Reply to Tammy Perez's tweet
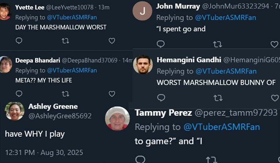This screenshot has height=163, width=280. (140, 159)
